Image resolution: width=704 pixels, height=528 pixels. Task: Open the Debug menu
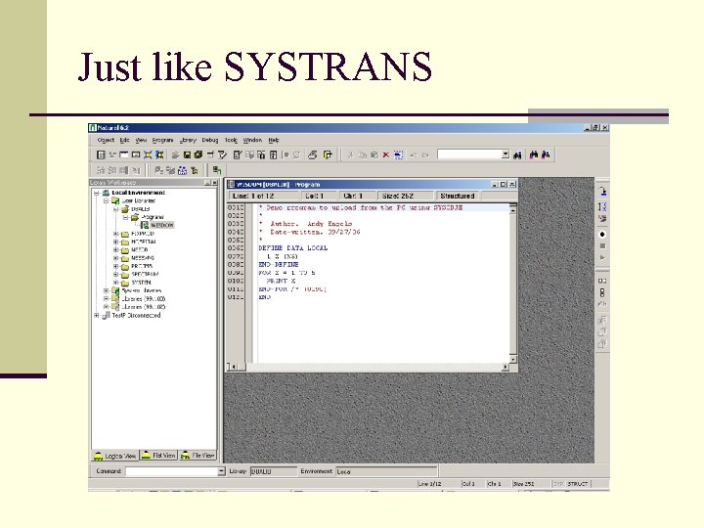coord(209,140)
